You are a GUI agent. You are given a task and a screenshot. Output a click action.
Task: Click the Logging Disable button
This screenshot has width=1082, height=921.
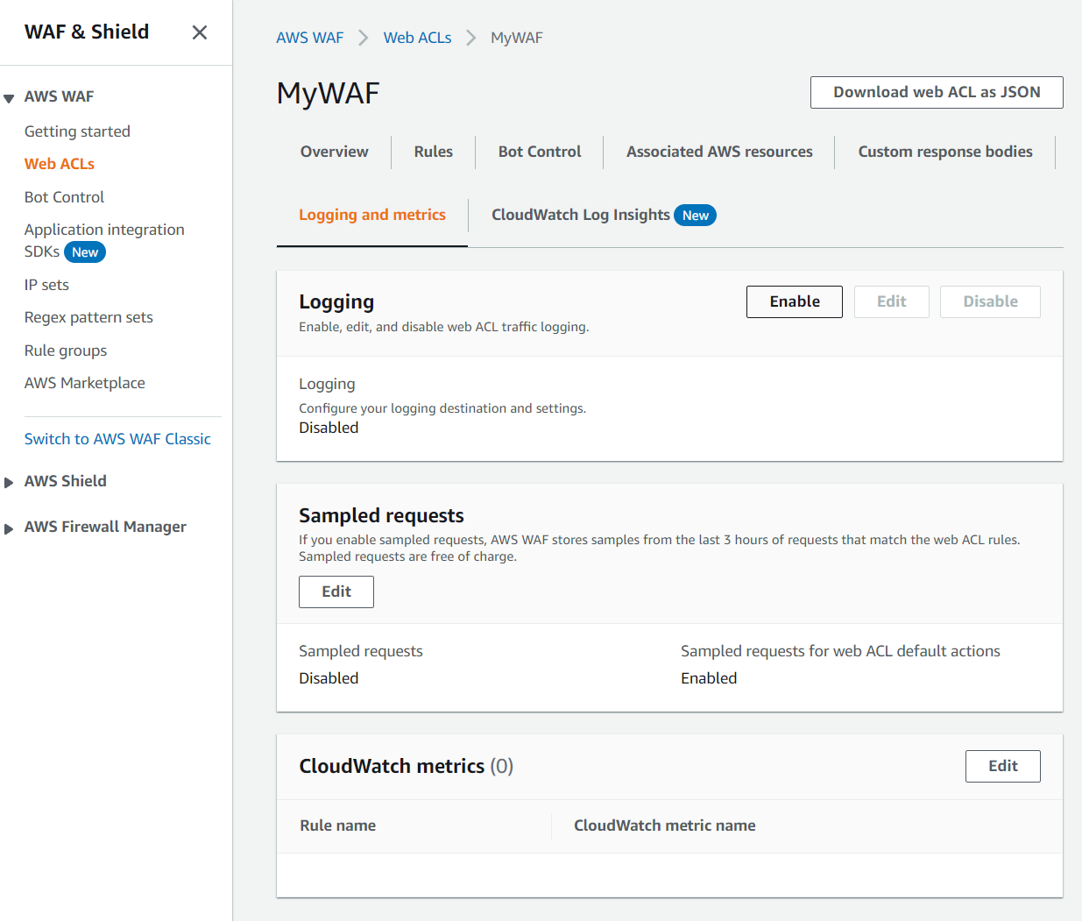click(990, 301)
